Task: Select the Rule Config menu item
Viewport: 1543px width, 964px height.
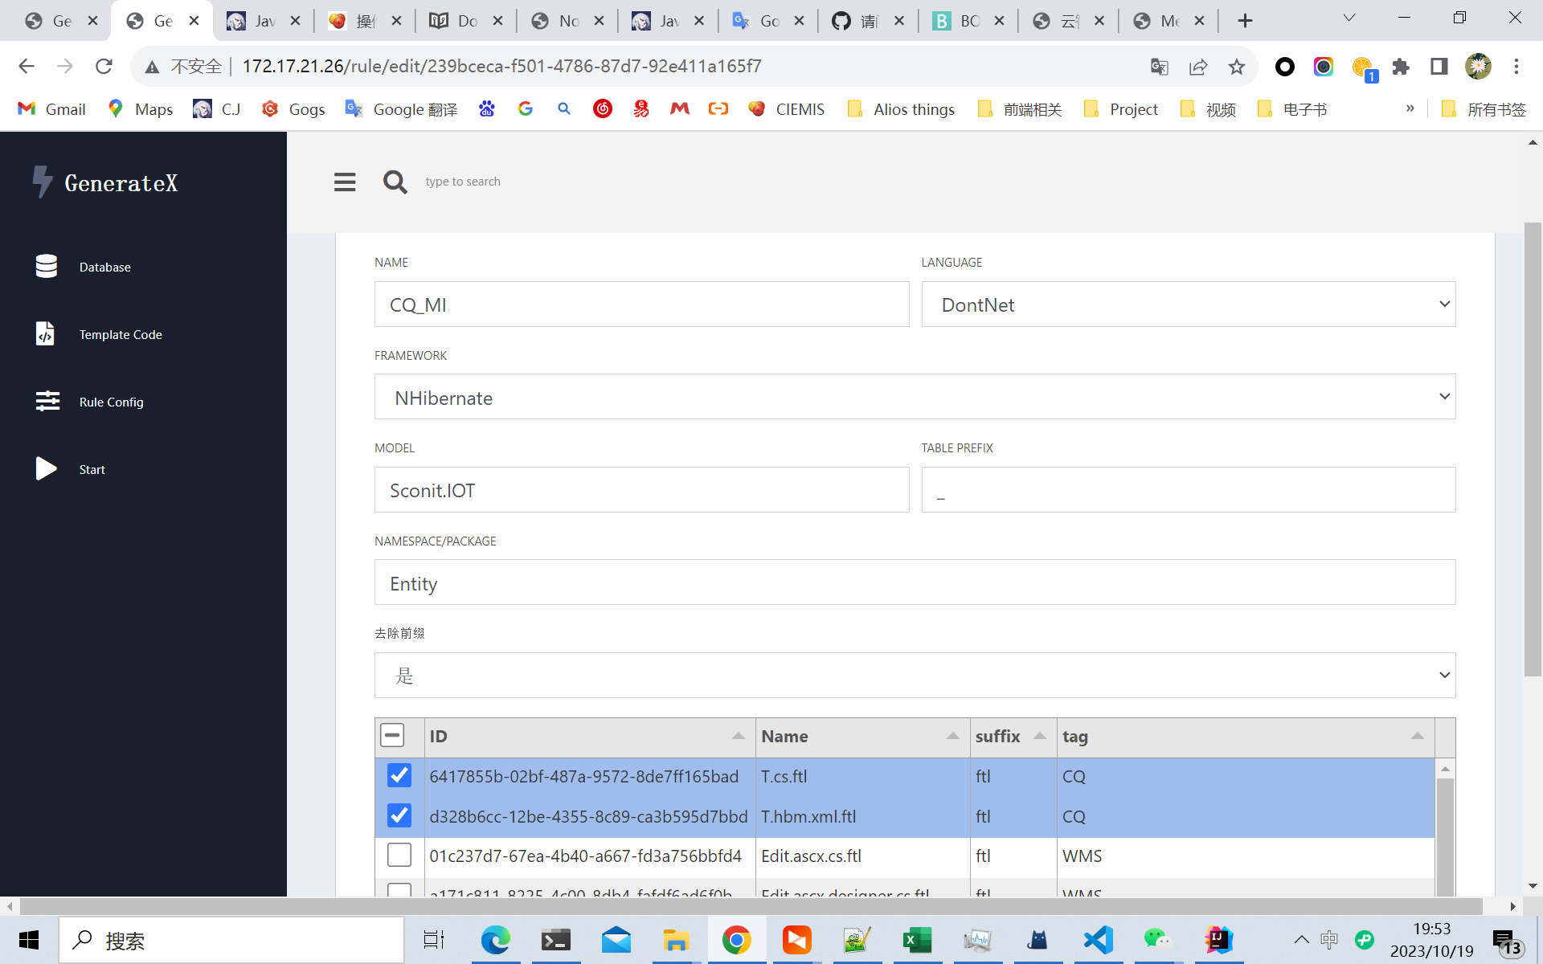Action: coord(111,401)
